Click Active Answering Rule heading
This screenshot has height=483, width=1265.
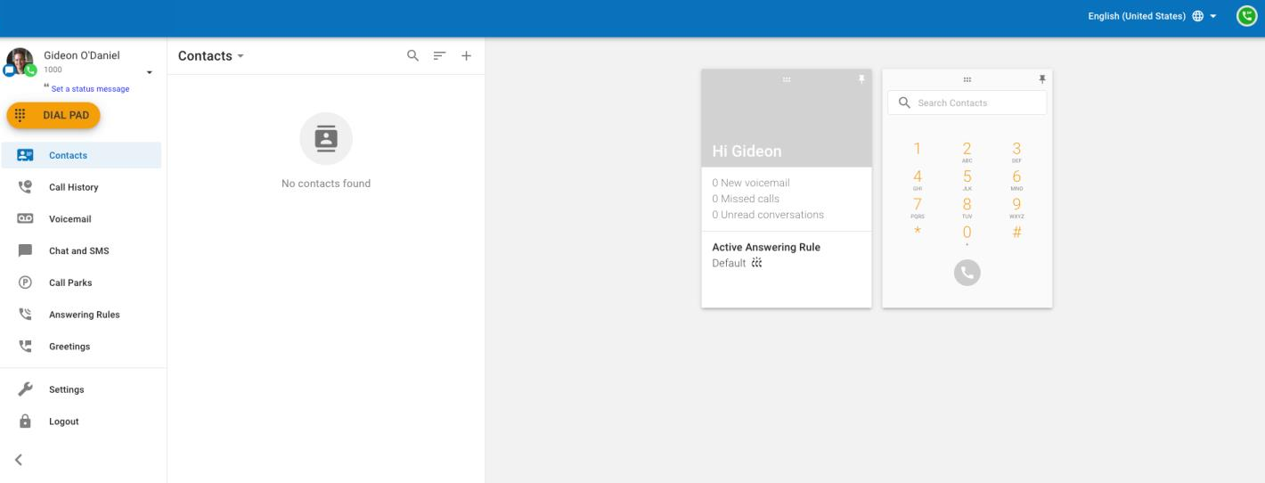tap(766, 247)
